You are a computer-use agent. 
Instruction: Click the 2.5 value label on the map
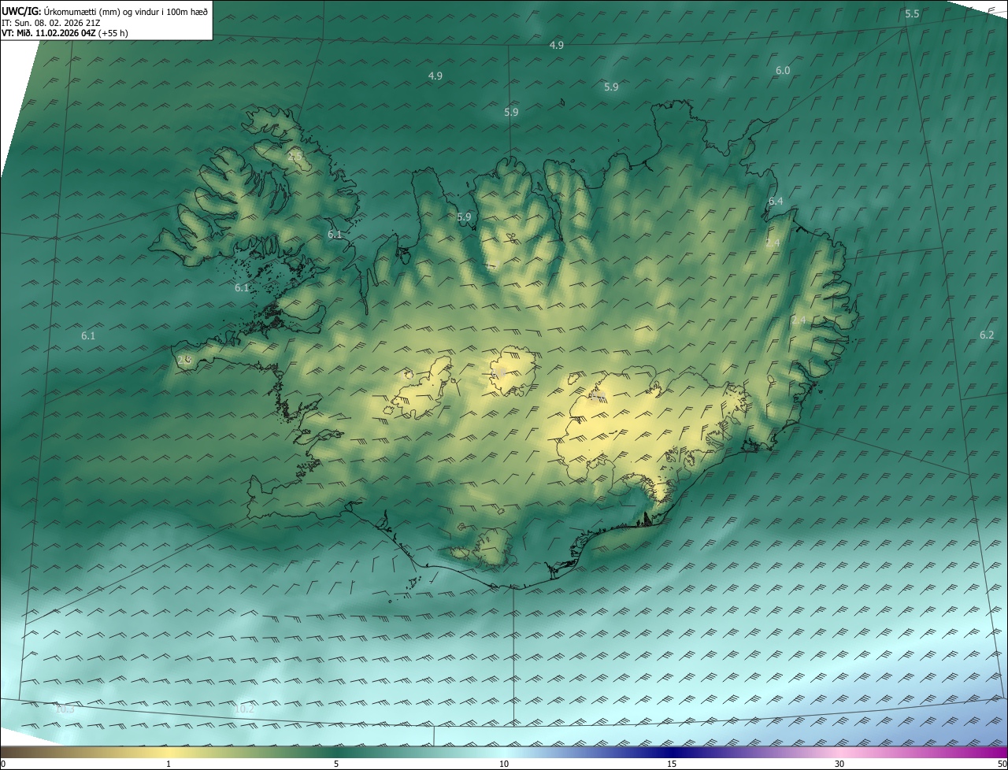295,157
